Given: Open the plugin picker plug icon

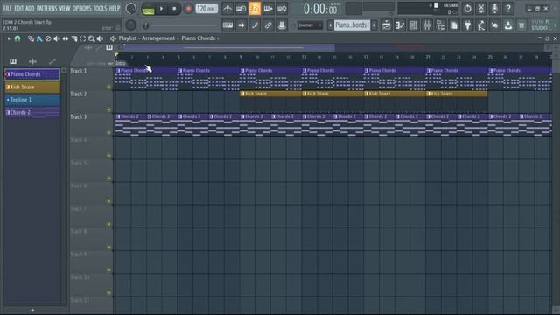Looking at the screenshot, I should point(468,25).
